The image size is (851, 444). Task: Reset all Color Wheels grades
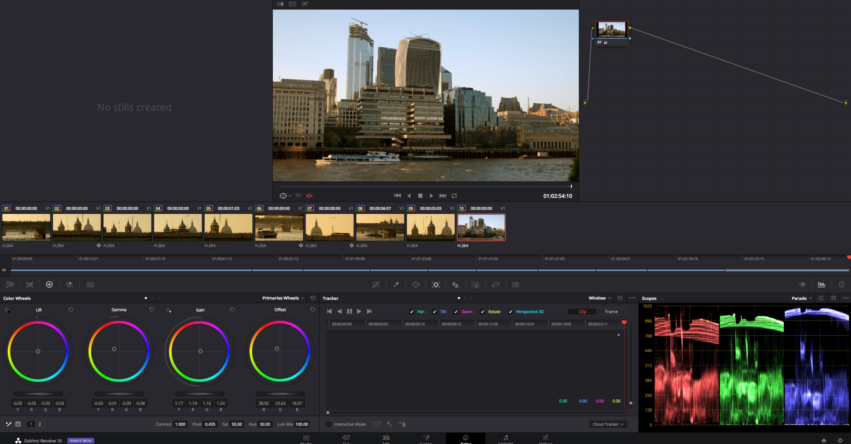pyautogui.click(x=313, y=298)
